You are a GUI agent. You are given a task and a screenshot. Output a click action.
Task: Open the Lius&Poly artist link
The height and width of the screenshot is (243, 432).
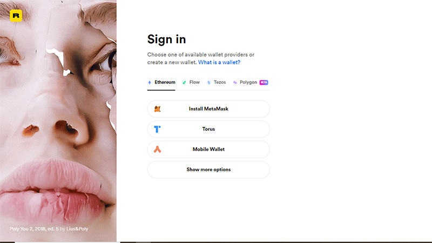(77, 228)
